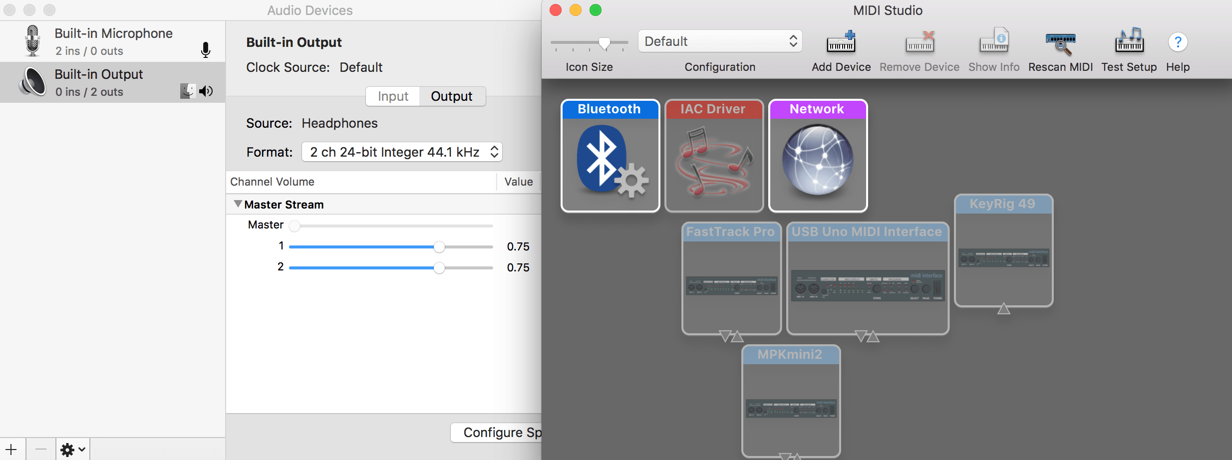Click the Bluetooth device title bar

click(610, 109)
